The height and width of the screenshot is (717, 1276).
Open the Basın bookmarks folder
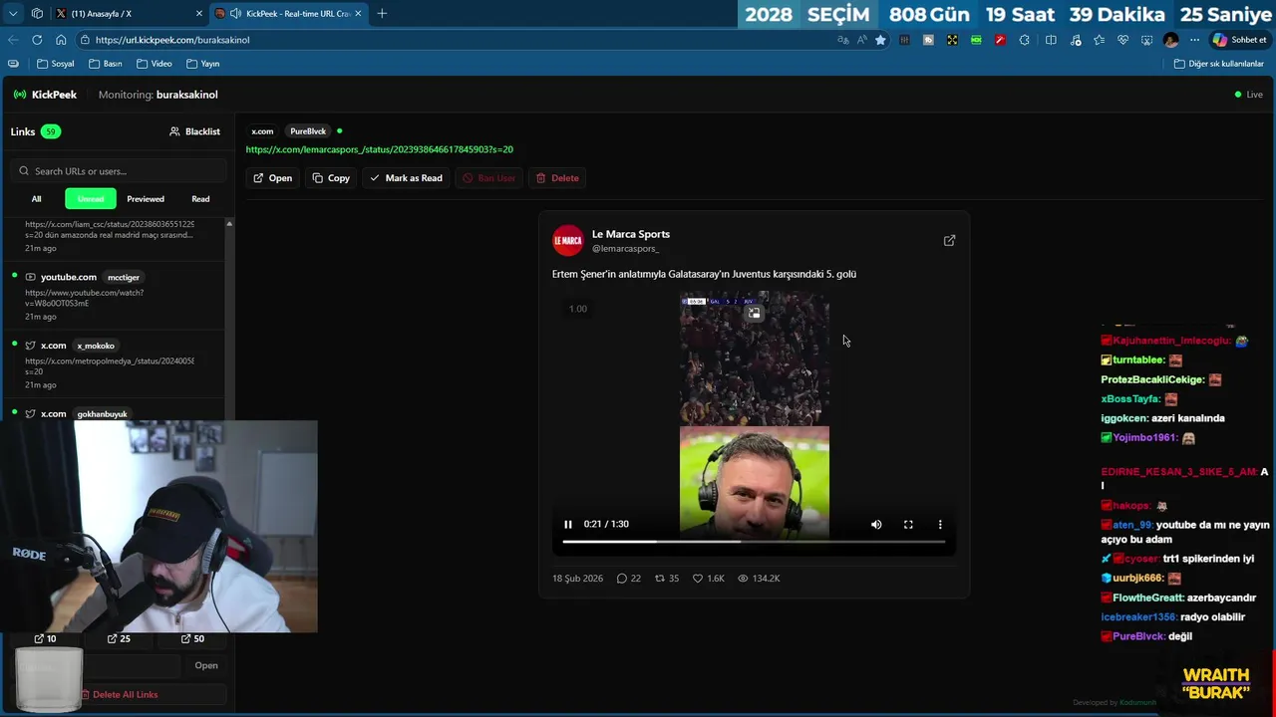click(x=106, y=64)
